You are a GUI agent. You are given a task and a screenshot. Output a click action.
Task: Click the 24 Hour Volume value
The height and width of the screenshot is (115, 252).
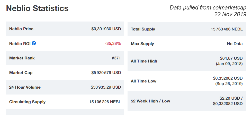[x=106, y=87]
